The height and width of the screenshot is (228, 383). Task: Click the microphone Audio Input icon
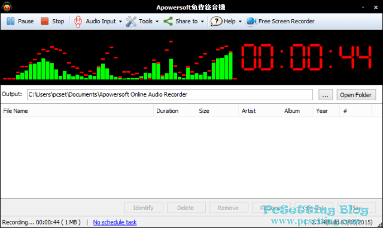tap(78, 21)
